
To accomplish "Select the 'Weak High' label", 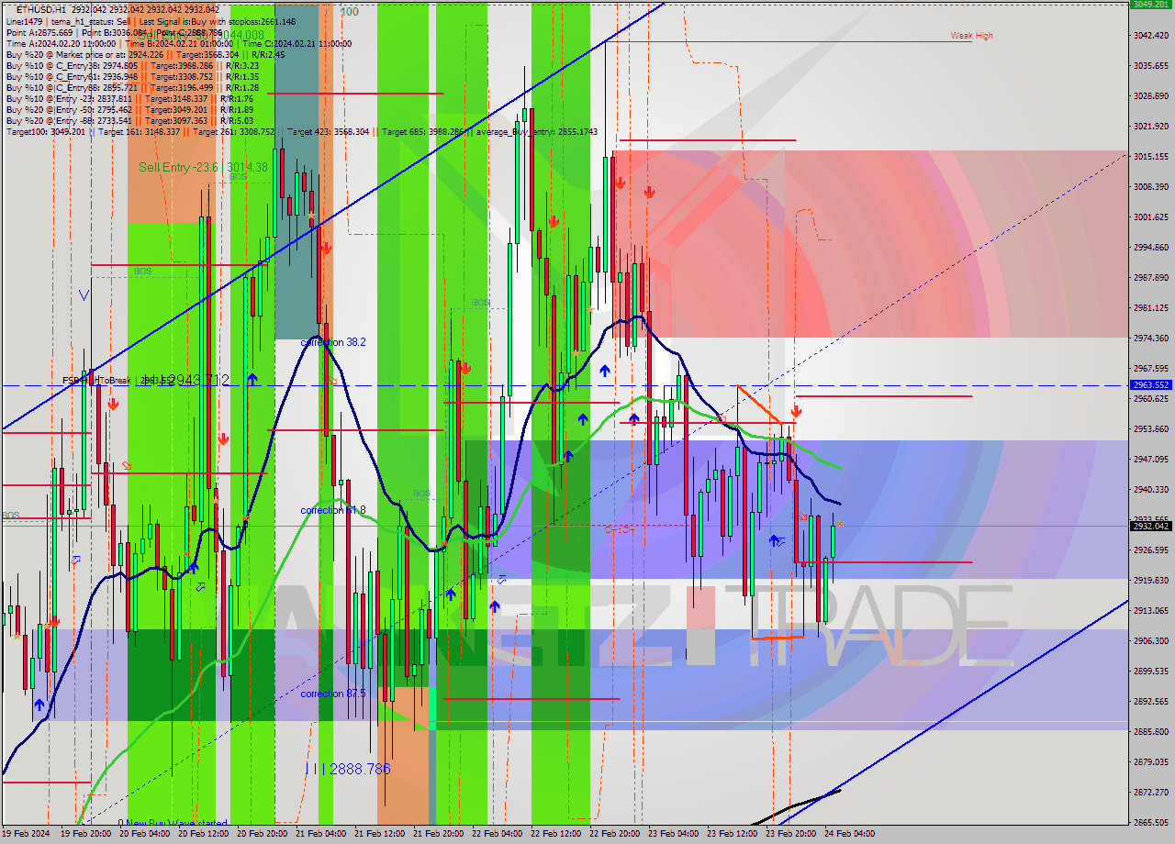I will tap(971, 36).
